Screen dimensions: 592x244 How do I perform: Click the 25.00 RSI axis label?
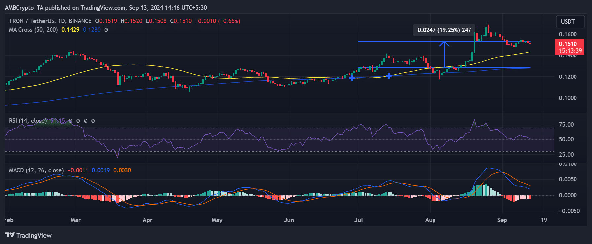tap(566, 155)
